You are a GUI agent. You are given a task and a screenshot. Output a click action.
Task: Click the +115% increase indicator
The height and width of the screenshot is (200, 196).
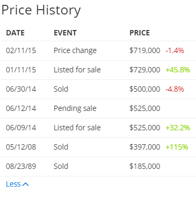pos(177,147)
